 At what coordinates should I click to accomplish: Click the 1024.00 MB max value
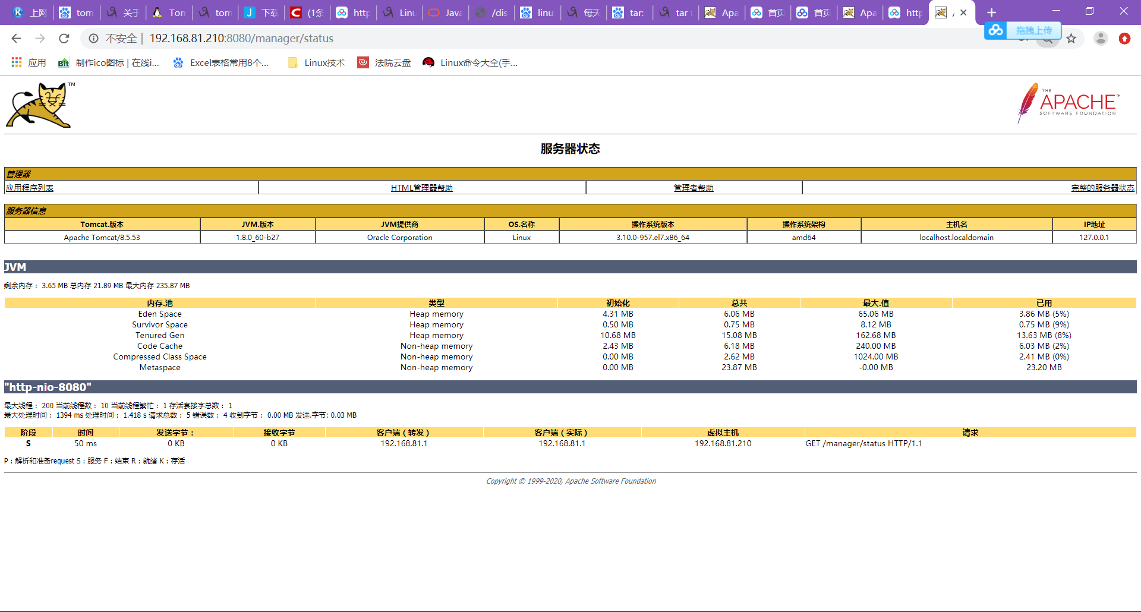click(x=876, y=357)
